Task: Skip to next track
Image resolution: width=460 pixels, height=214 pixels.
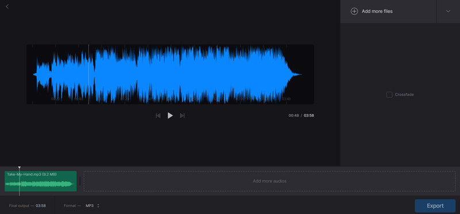Action: 182,116
